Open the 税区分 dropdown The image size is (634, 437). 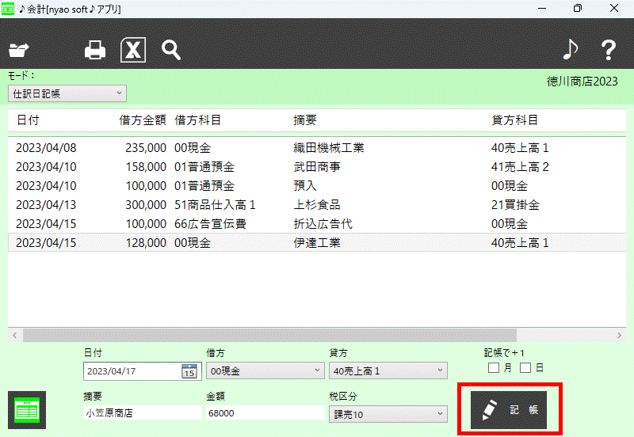[x=387, y=414]
